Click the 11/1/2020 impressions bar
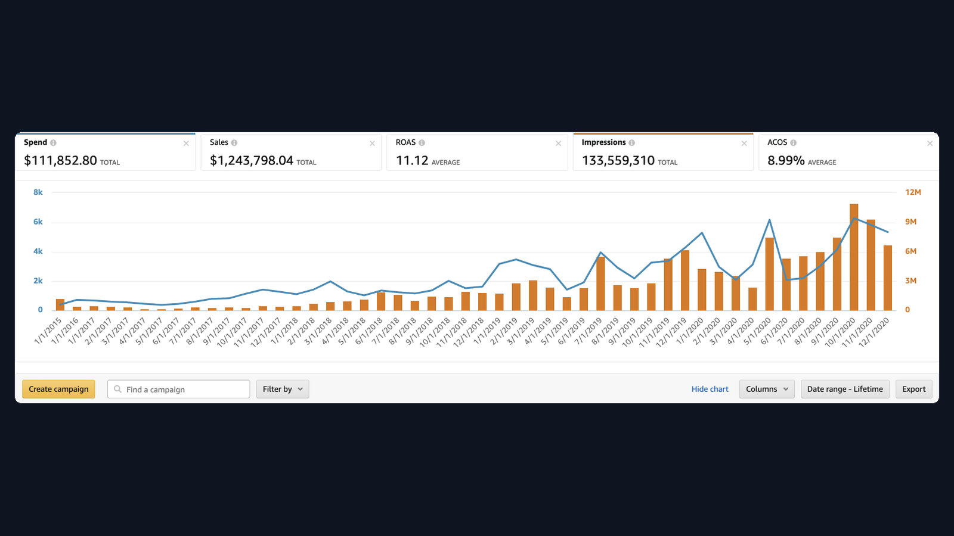954x536 pixels. [871, 265]
